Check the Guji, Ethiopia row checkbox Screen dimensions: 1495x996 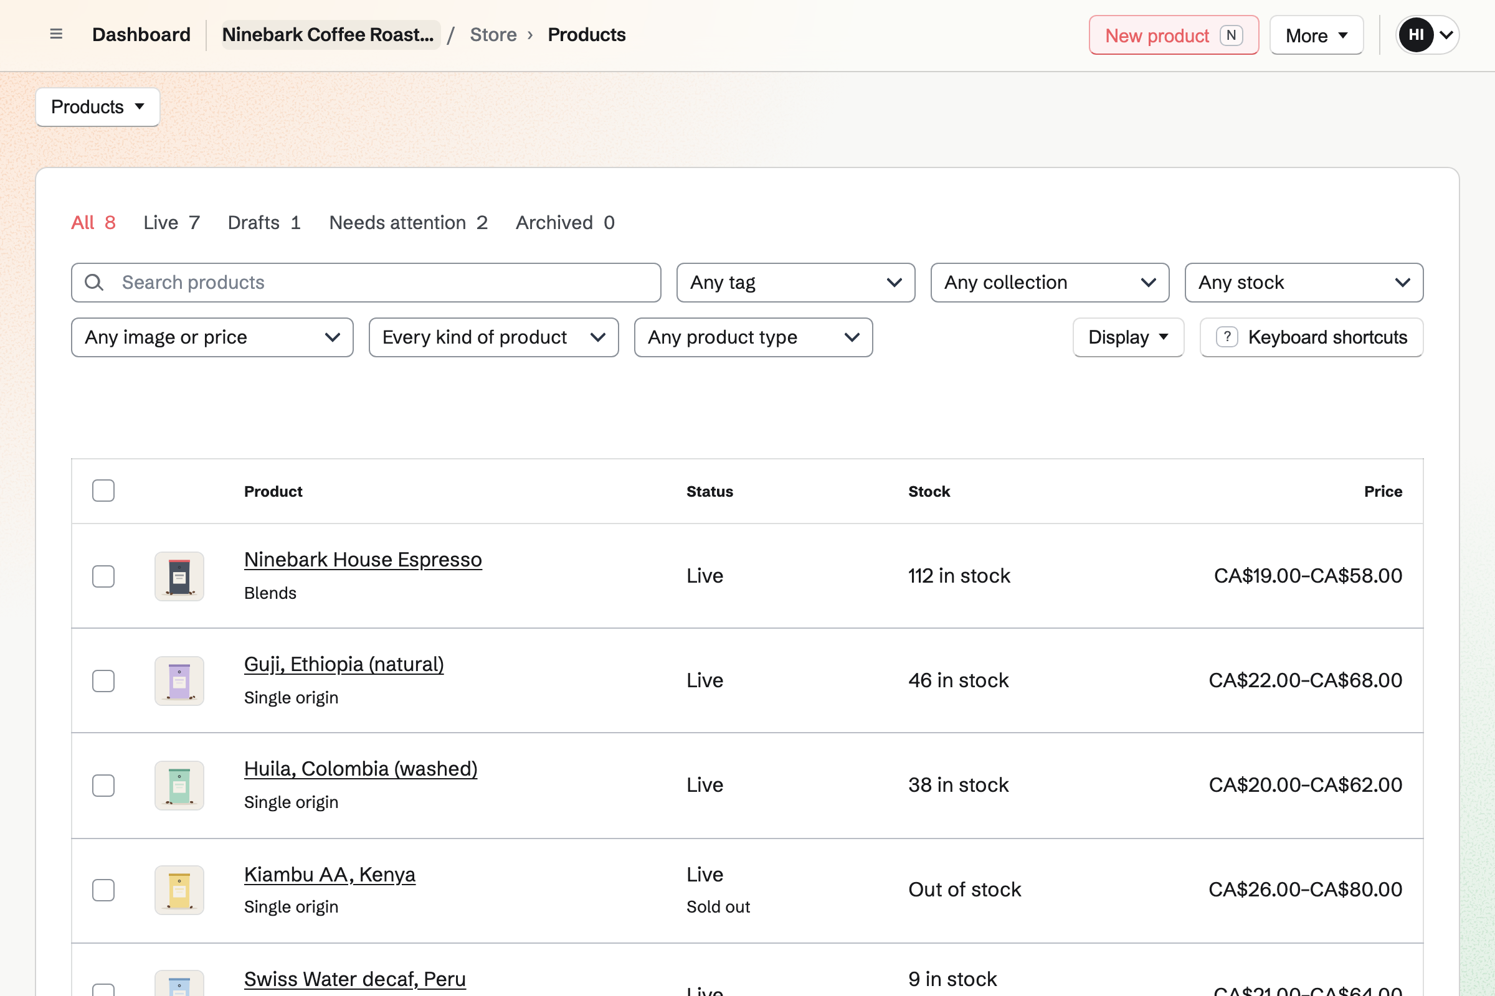[103, 681]
